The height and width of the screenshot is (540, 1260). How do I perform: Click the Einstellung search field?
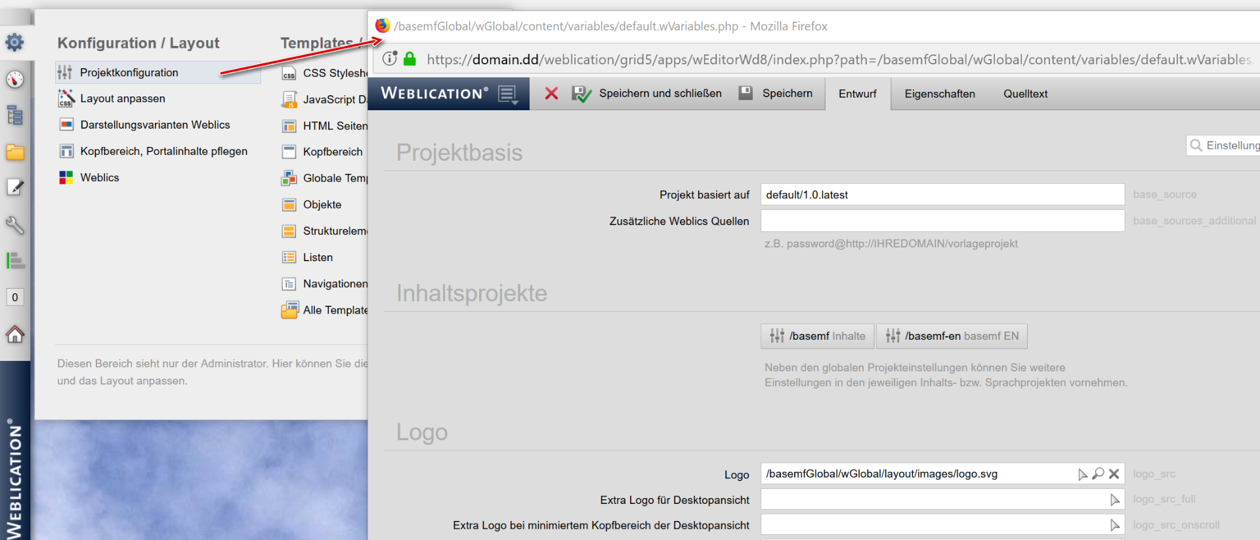(1223, 145)
